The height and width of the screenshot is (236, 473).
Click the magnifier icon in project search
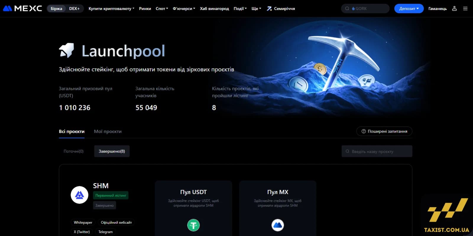pos(347,151)
